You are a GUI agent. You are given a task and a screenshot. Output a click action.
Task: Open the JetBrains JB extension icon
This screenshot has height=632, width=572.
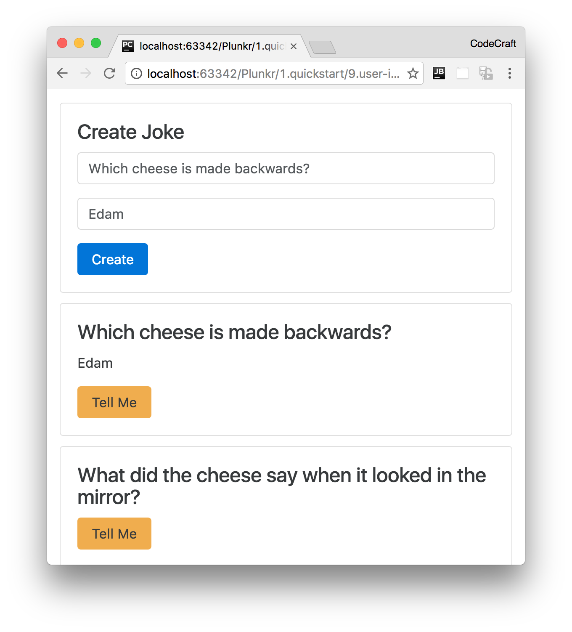click(x=439, y=73)
